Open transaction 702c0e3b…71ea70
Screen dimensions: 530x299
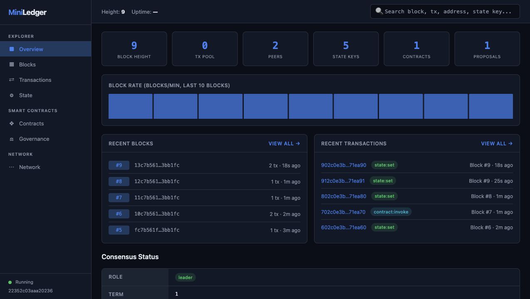343,212
